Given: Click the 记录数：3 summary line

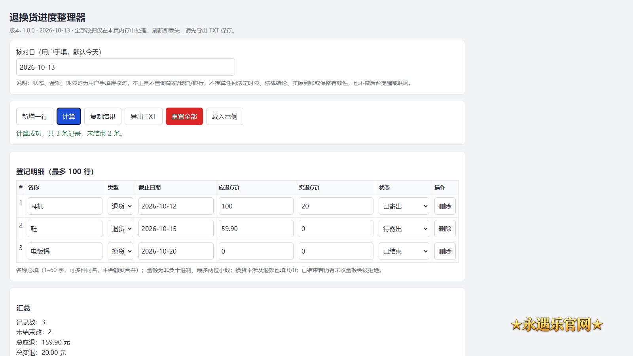Looking at the screenshot, I should click(31, 322).
